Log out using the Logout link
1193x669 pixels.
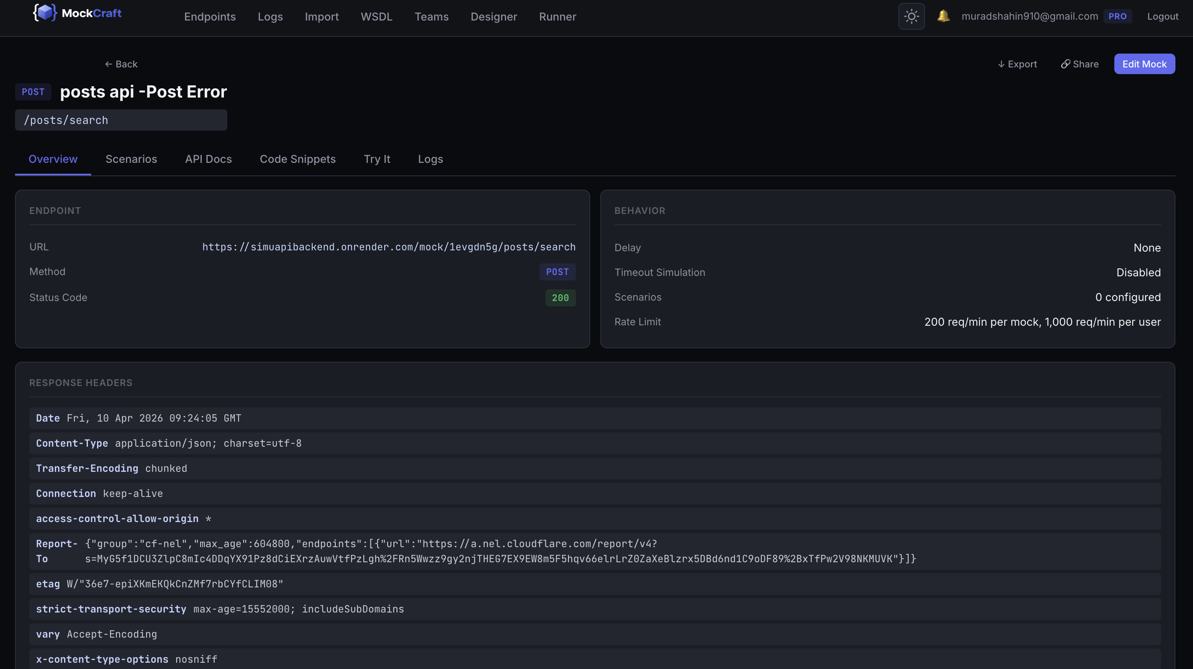pos(1162,17)
